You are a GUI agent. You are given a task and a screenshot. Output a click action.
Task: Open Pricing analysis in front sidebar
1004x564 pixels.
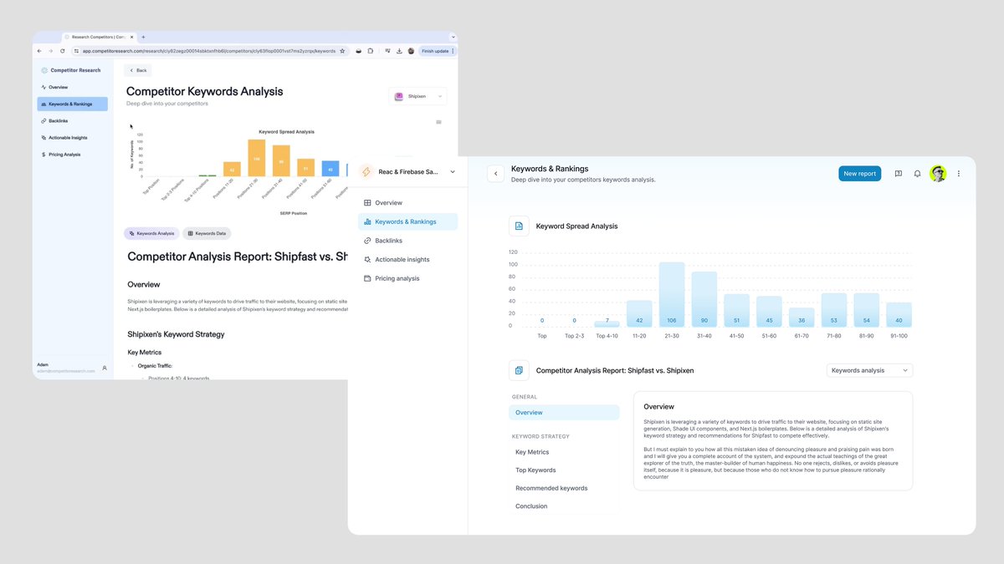[407, 278]
